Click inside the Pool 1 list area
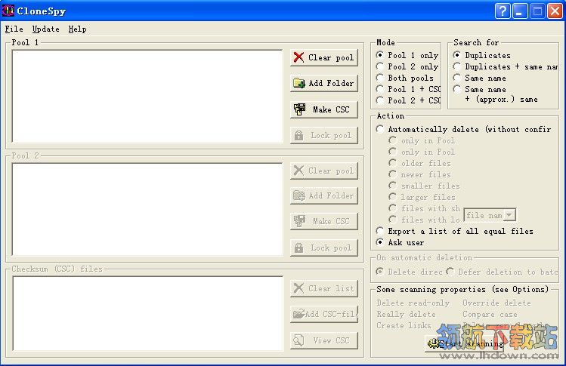Image resolution: width=566 pixels, height=366 pixels. tap(147, 97)
